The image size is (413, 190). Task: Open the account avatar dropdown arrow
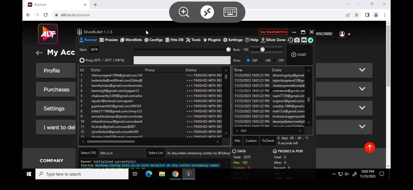click(x=349, y=34)
